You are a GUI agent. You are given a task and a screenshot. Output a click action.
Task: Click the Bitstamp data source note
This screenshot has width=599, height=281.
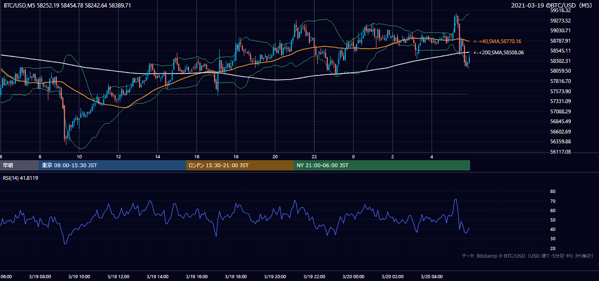point(528,256)
